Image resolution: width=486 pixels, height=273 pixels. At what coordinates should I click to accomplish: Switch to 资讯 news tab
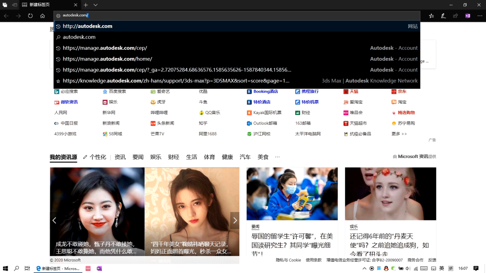pos(120,157)
